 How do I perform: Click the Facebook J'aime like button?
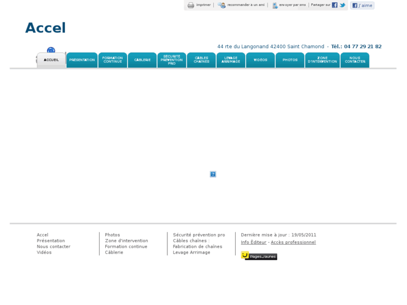tap(362, 5)
